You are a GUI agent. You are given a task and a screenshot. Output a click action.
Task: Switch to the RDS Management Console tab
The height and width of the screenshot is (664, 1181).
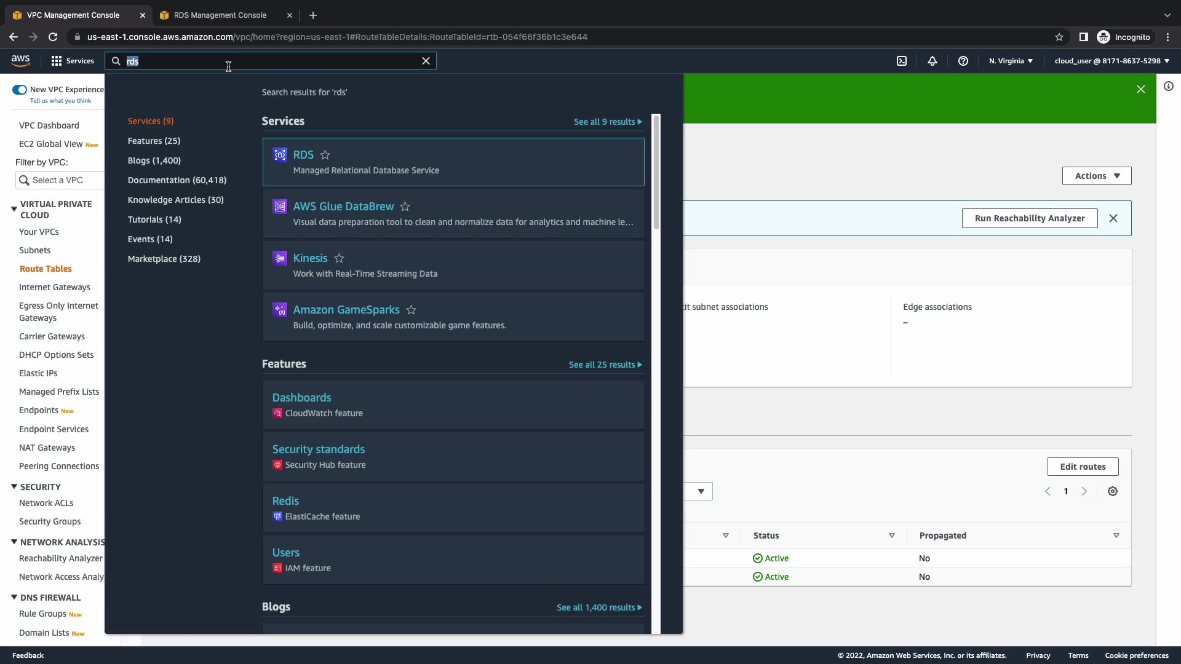point(220,15)
